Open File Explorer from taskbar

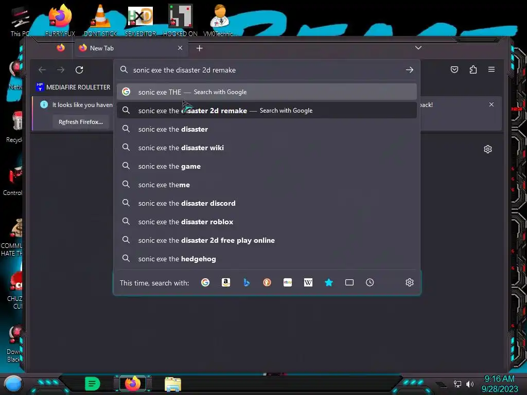point(173,384)
